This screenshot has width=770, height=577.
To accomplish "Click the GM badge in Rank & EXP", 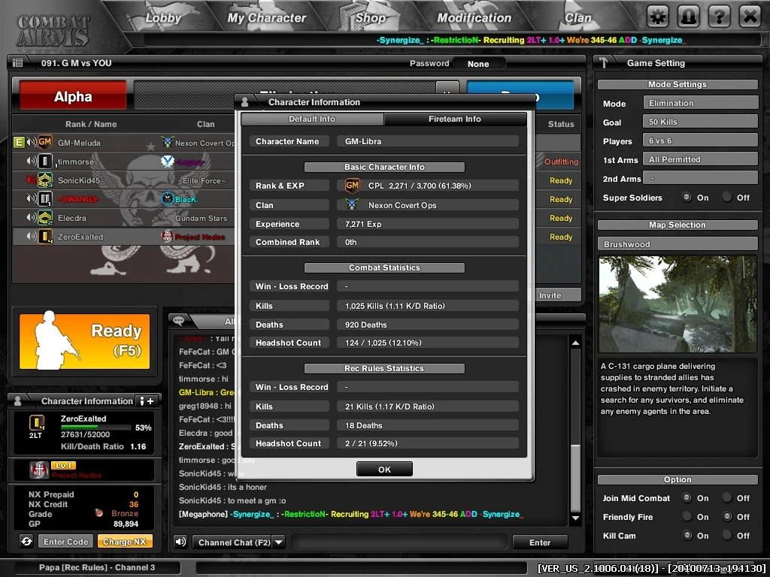I will 352,186.
